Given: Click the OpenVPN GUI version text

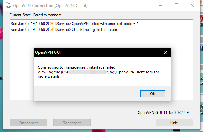Looking at the screenshot, I should [x=163, y=113].
